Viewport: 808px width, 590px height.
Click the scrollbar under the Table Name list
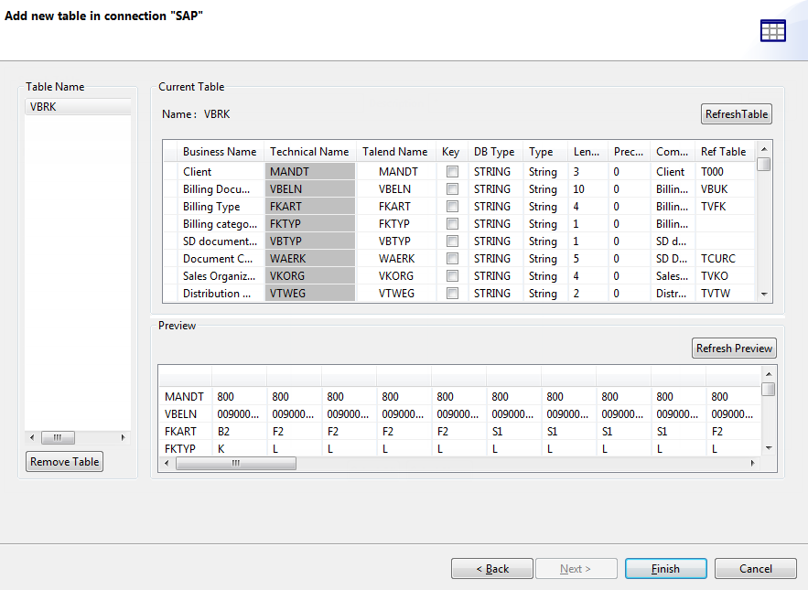point(58,437)
